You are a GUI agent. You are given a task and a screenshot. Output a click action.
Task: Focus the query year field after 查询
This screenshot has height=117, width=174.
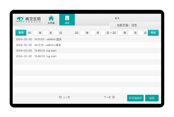tap(35, 33)
